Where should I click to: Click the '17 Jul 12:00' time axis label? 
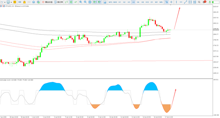[169, 117]
